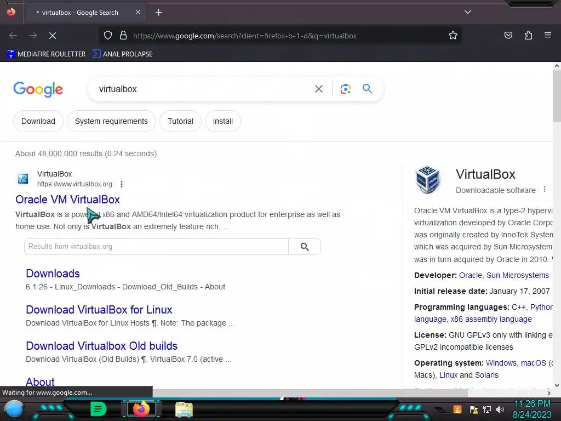Screen dimensions: 561x421
Task: Search by image with Google Lens
Action: (345, 89)
